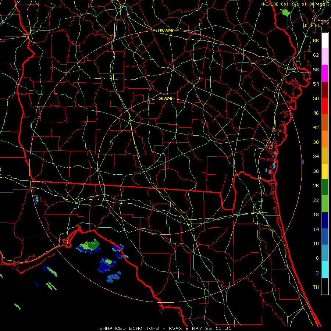Click the legend value "34"
Image resolution: width=331 pixels, height=331 pixels.
point(316,157)
